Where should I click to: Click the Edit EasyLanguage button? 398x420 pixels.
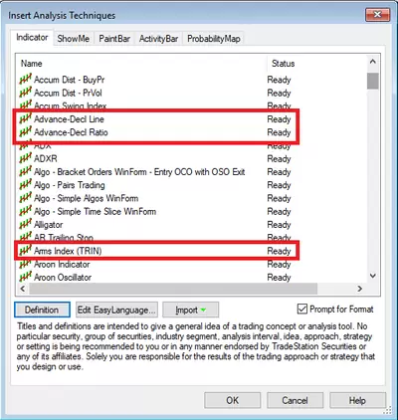tap(116, 310)
